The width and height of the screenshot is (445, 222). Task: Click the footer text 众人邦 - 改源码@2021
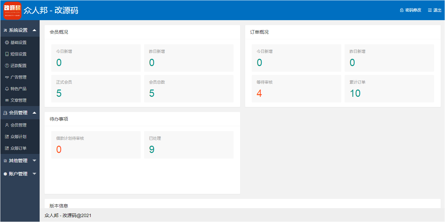point(68,215)
